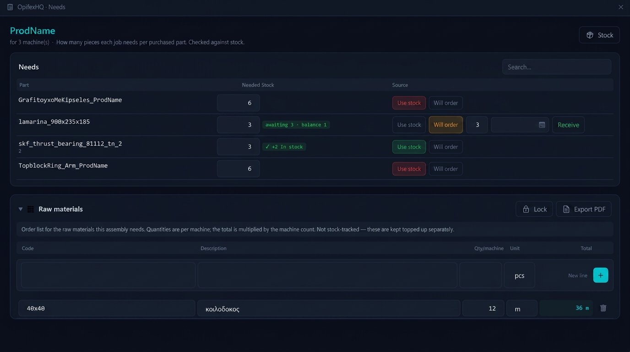Open the m unit selector in 40x40 row
Viewport: 630px width, 352px height.
(x=521, y=308)
